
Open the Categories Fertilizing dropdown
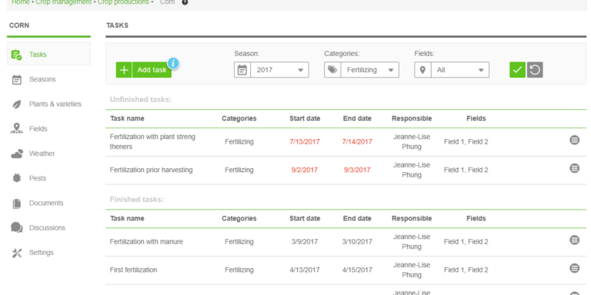click(x=362, y=70)
